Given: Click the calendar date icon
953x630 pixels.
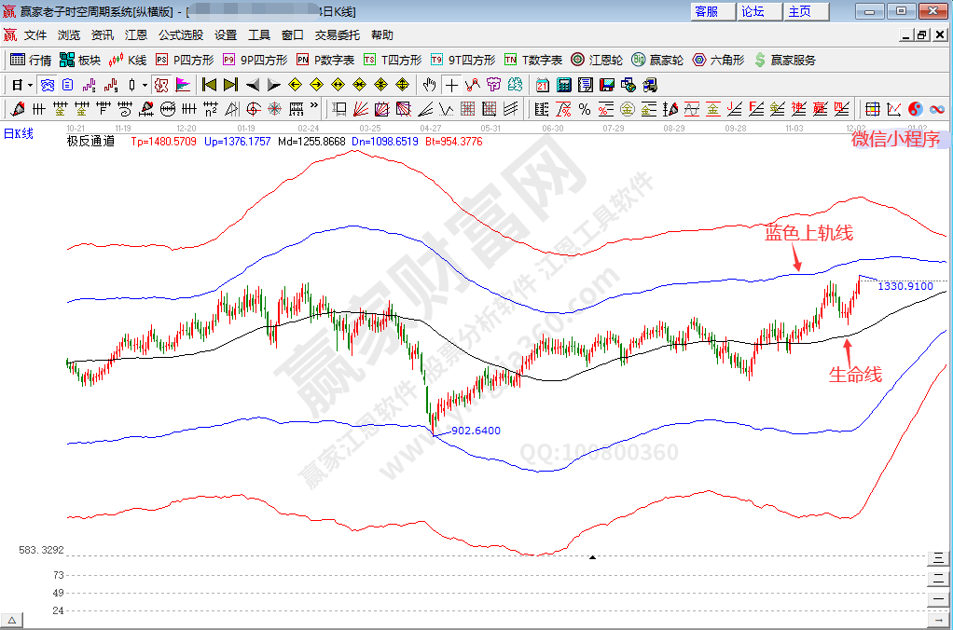Looking at the screenshot, I should coord(543,85).
